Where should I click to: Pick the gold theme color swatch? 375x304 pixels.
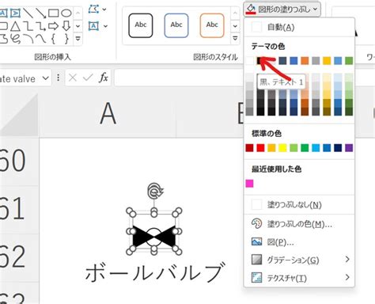point(327,61)
